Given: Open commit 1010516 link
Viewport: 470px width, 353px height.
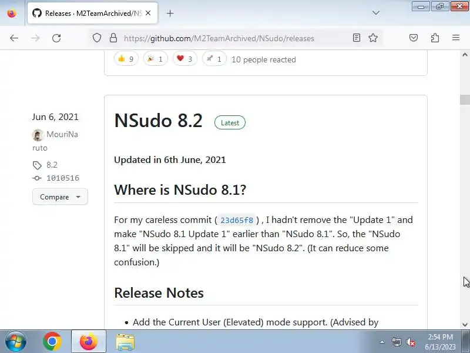Looking at the screenshot, I should (63, 178).
